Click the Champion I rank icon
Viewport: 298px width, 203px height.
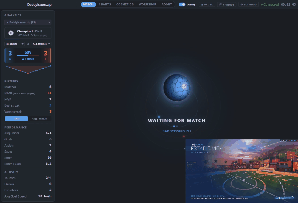11,33
